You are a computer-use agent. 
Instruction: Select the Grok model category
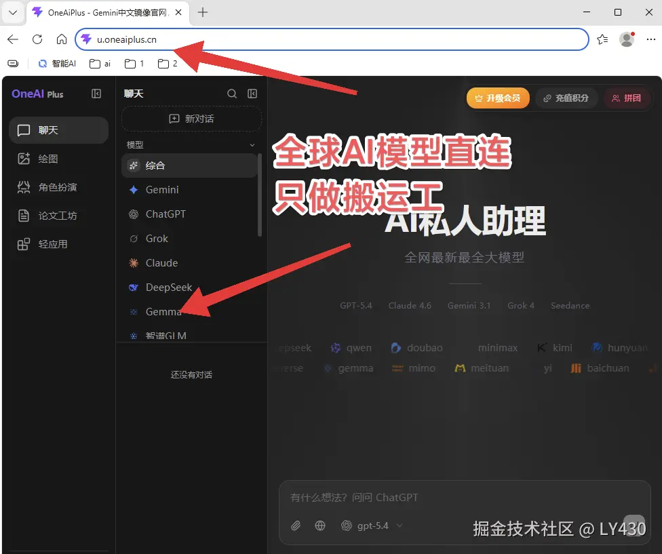click(x=189, y=239)
